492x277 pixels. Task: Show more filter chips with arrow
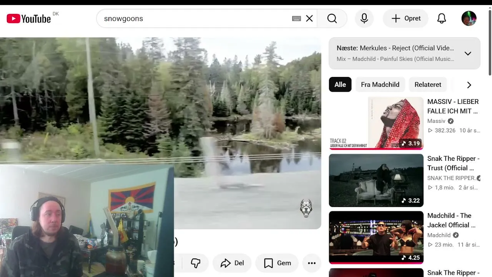point(469,85)
